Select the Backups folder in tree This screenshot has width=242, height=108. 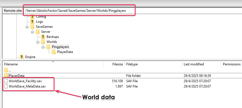[53, 37]
